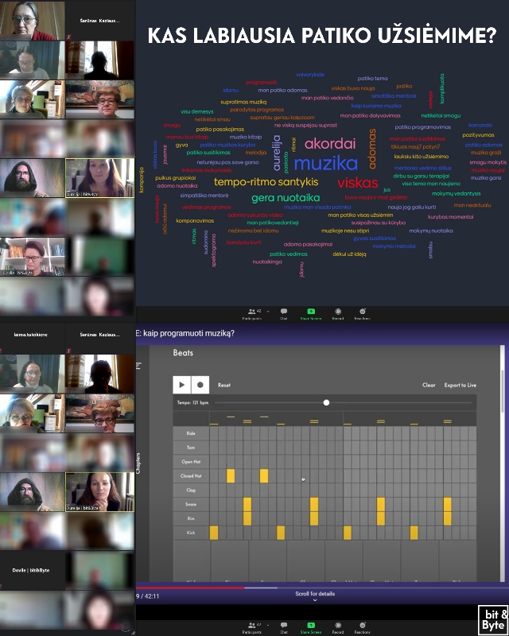This screenshot has height=636, width=509.
Task: Click Export to Live
Action: tap(460, 385)
